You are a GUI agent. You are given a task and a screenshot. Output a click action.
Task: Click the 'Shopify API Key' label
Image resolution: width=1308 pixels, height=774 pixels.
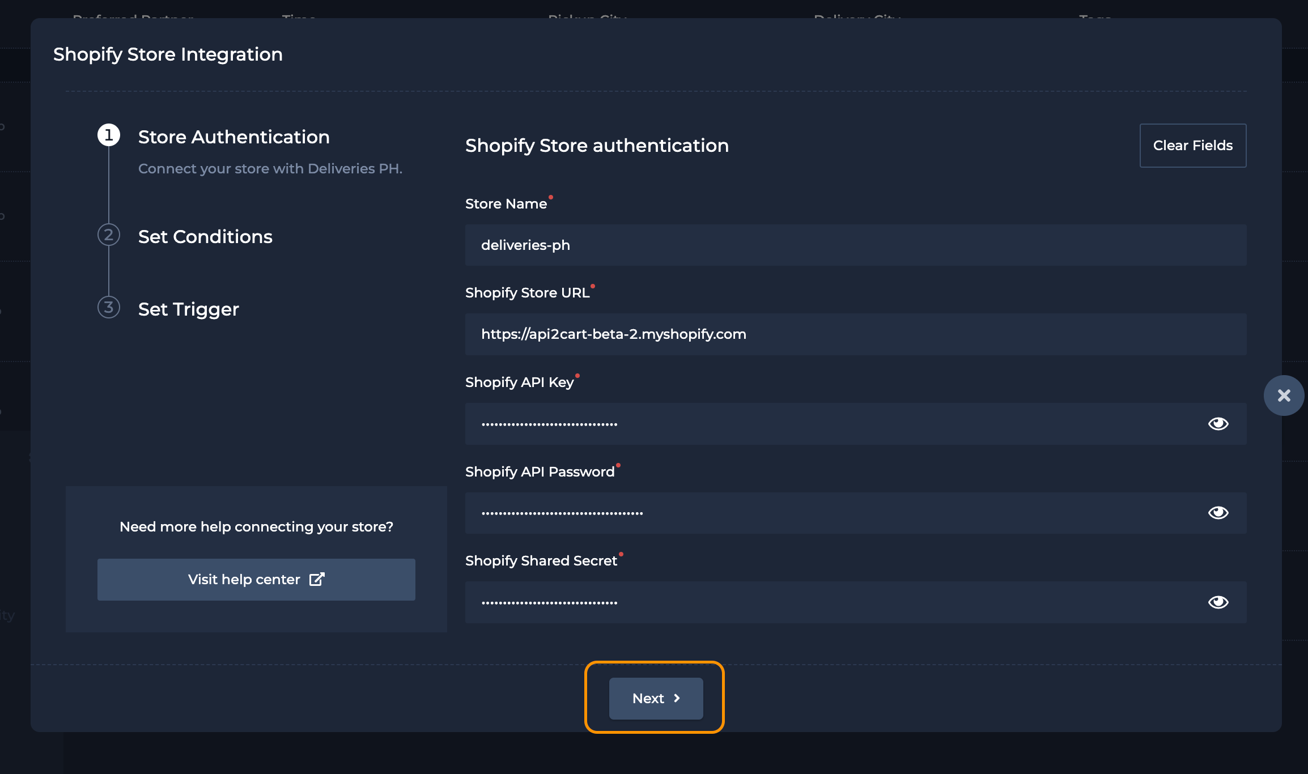tap(520, 382)
